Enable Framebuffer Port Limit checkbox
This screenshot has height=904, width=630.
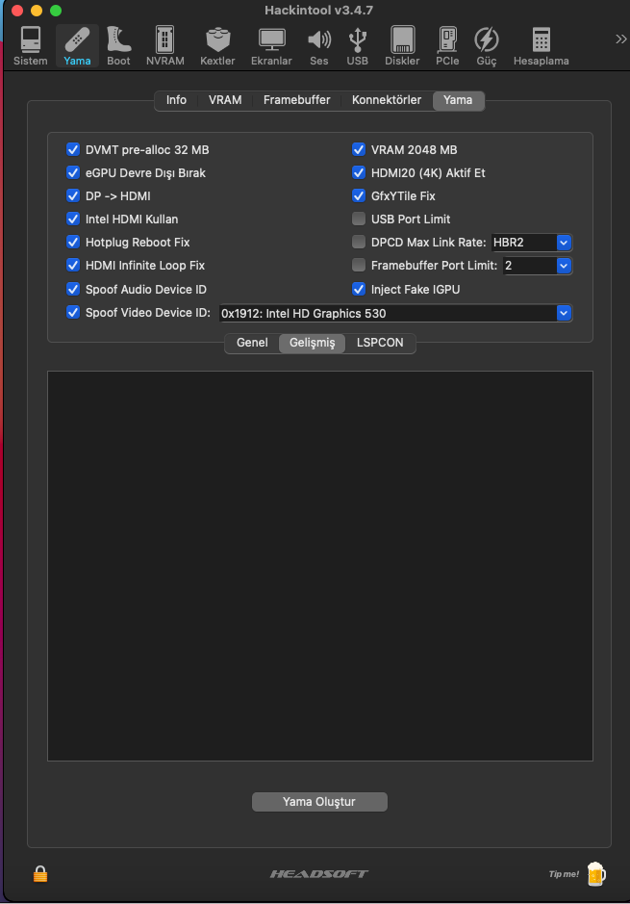pos(359,265)
